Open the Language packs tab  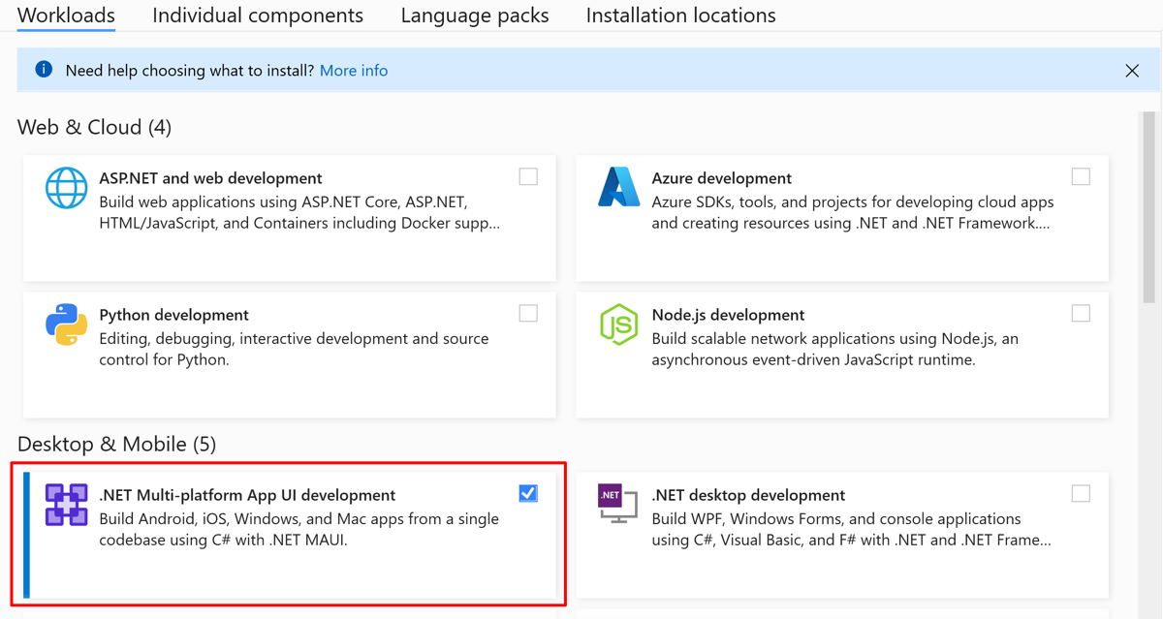tap(474, 15)
